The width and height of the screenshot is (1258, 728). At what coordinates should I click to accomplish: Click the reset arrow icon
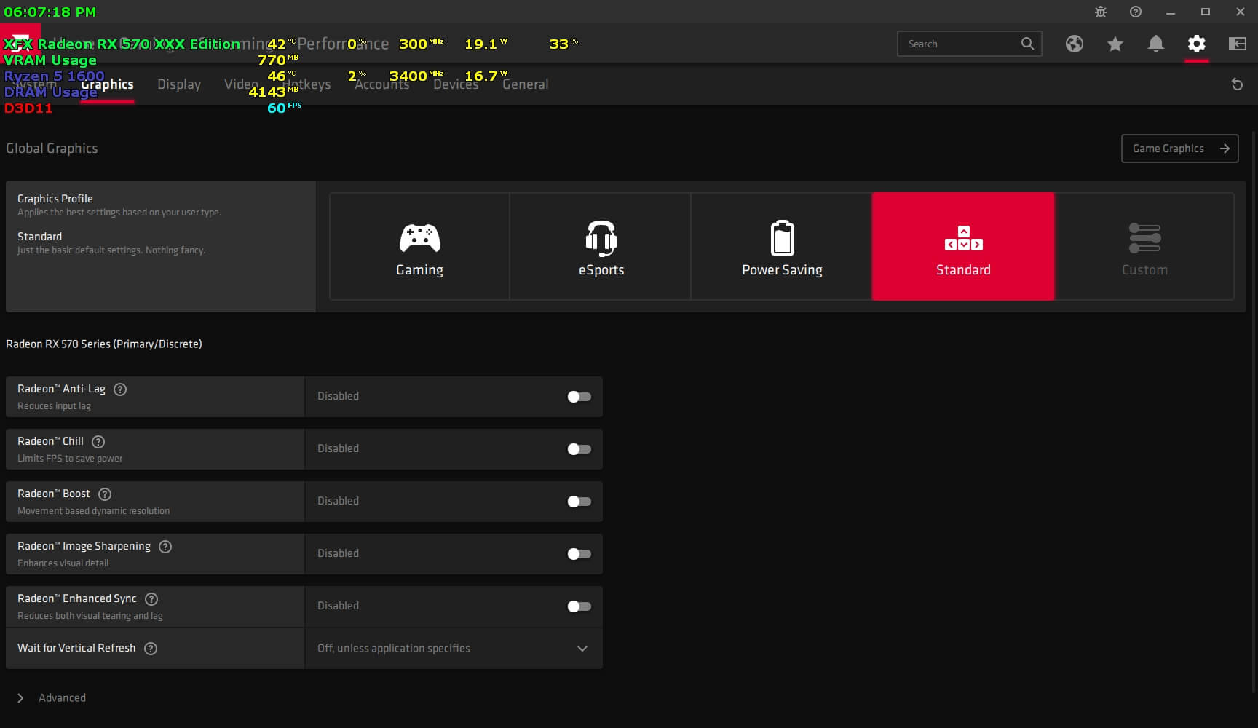pyautogui.click(x=1236, y=84)
